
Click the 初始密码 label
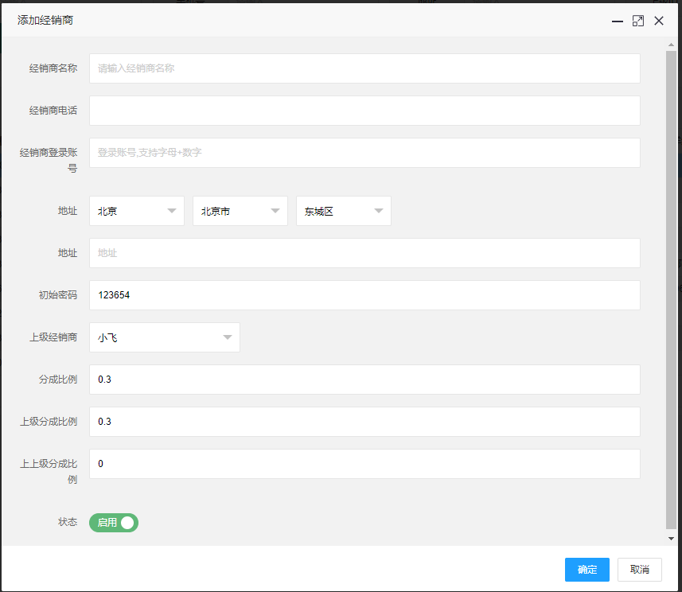[x=58, y=295]
